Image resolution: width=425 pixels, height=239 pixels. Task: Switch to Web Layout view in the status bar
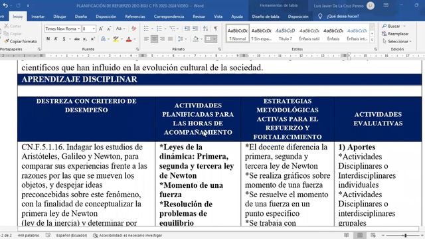[x=373, y=235]
